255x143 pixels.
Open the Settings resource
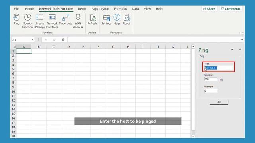click(x=106, y=19)
